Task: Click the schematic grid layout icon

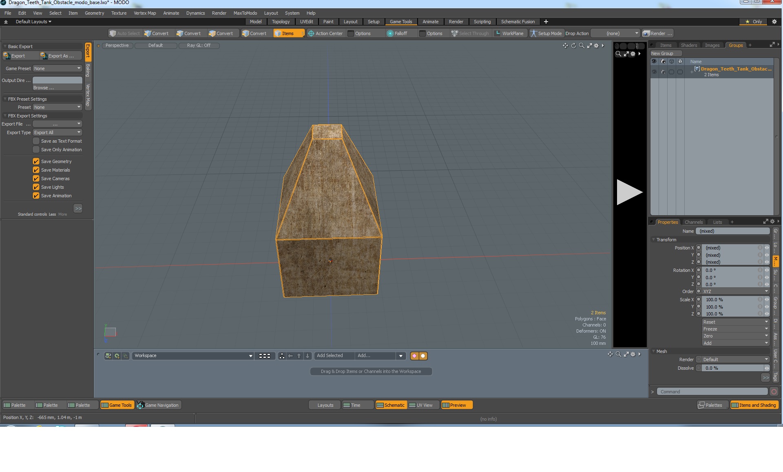Action: click(265, 356)
